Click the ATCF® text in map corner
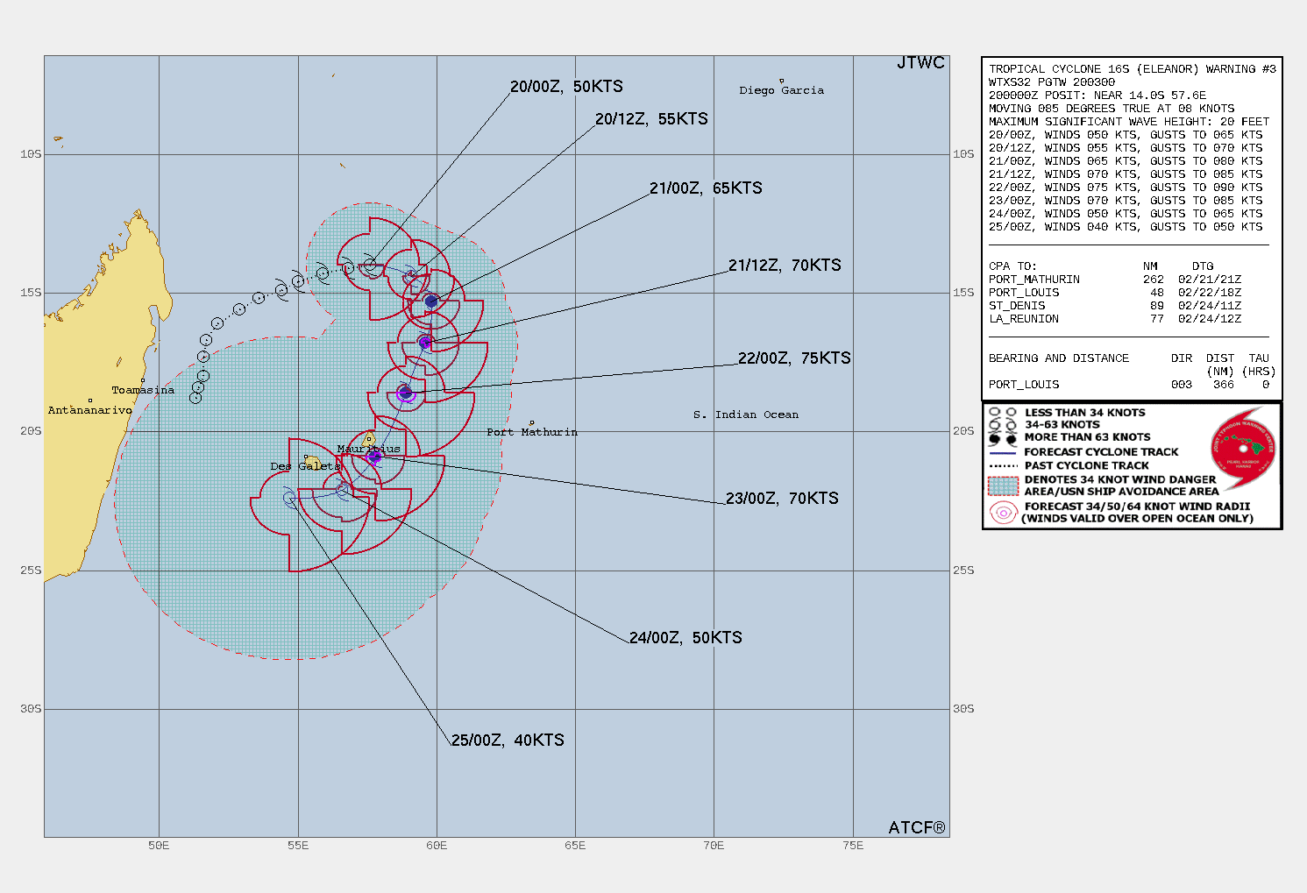 coord(917,827)
